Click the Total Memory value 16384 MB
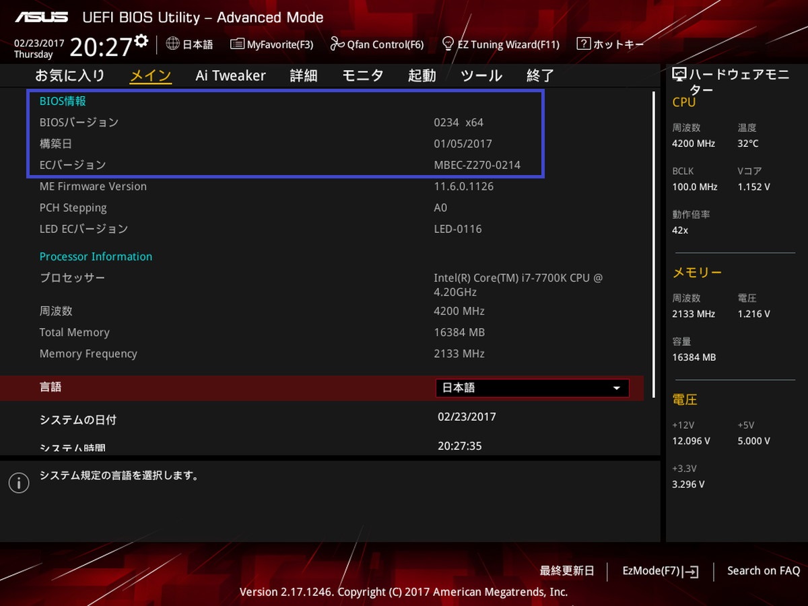Viewport: 808px width, 606px height. (459, 333)
